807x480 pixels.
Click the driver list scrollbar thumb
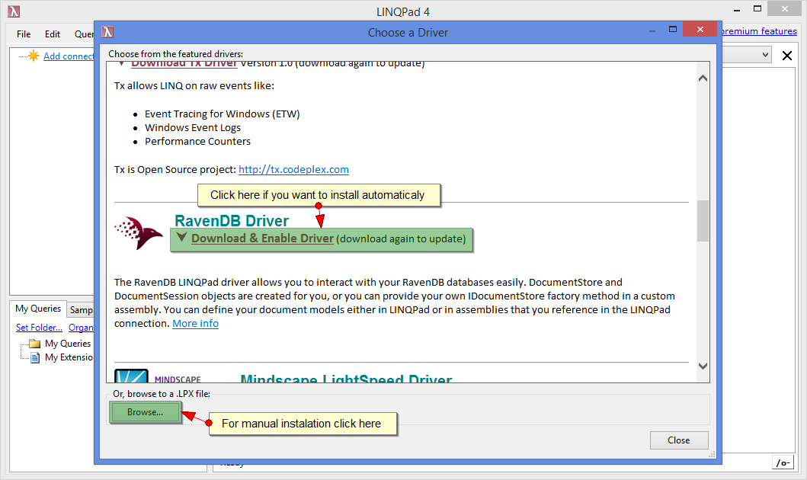click(703, 221)
